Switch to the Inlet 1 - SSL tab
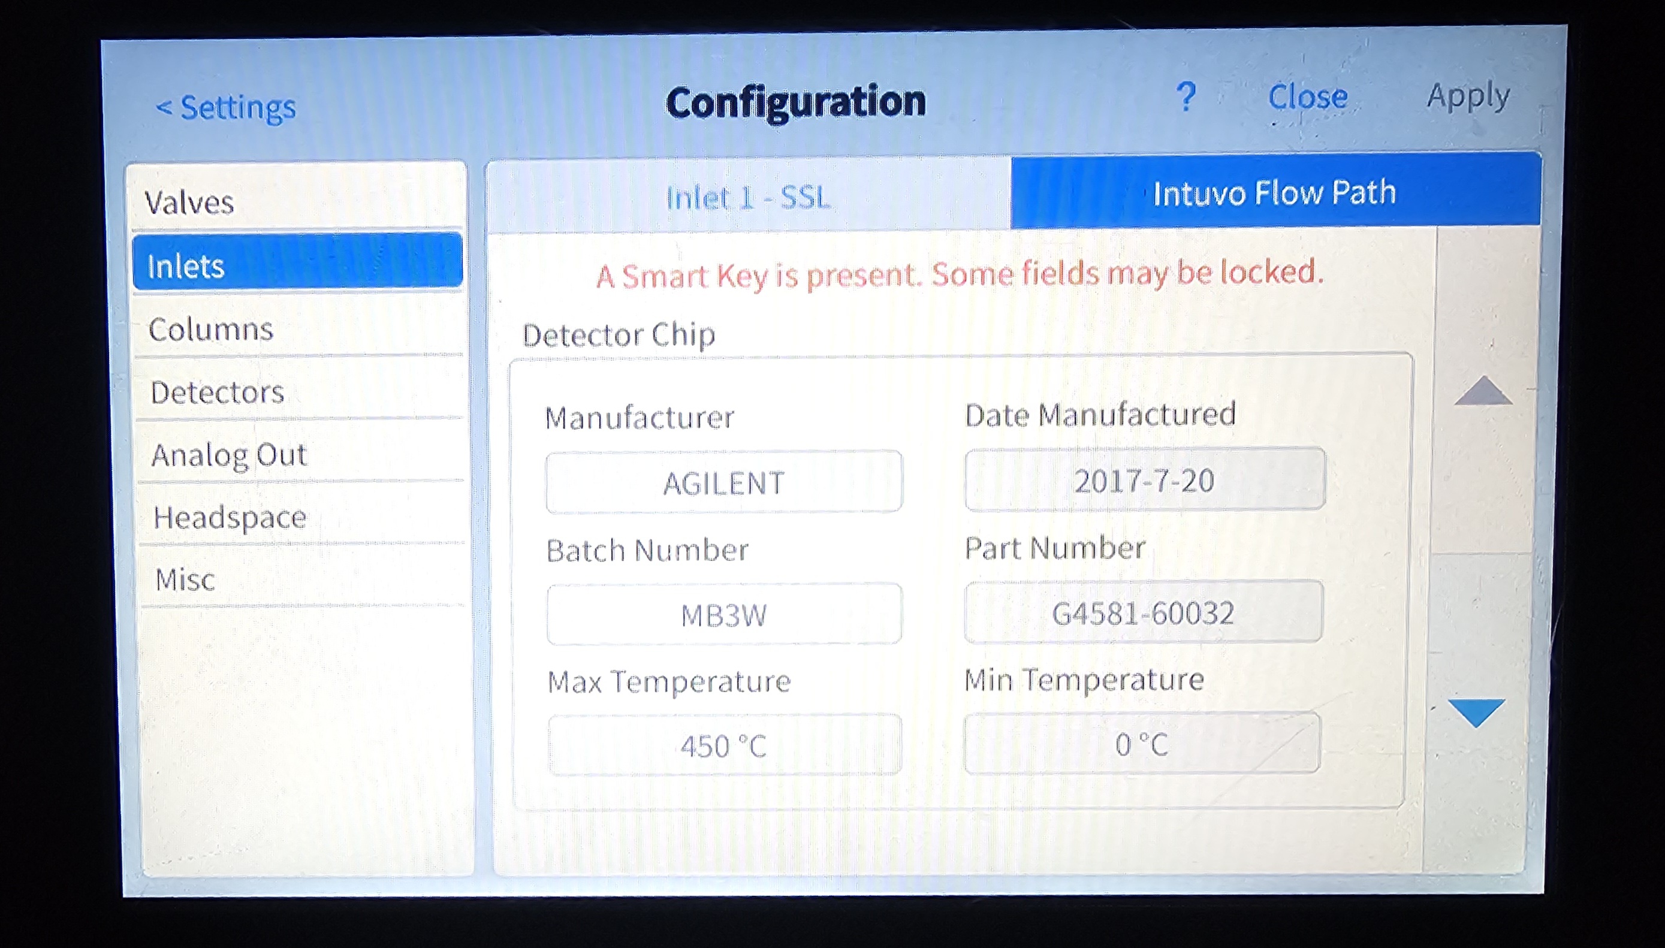This screenshot has height=948, width=1665. (x=748, y=197)
